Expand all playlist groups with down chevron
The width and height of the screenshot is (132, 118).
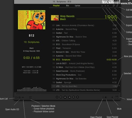(108, 6)
